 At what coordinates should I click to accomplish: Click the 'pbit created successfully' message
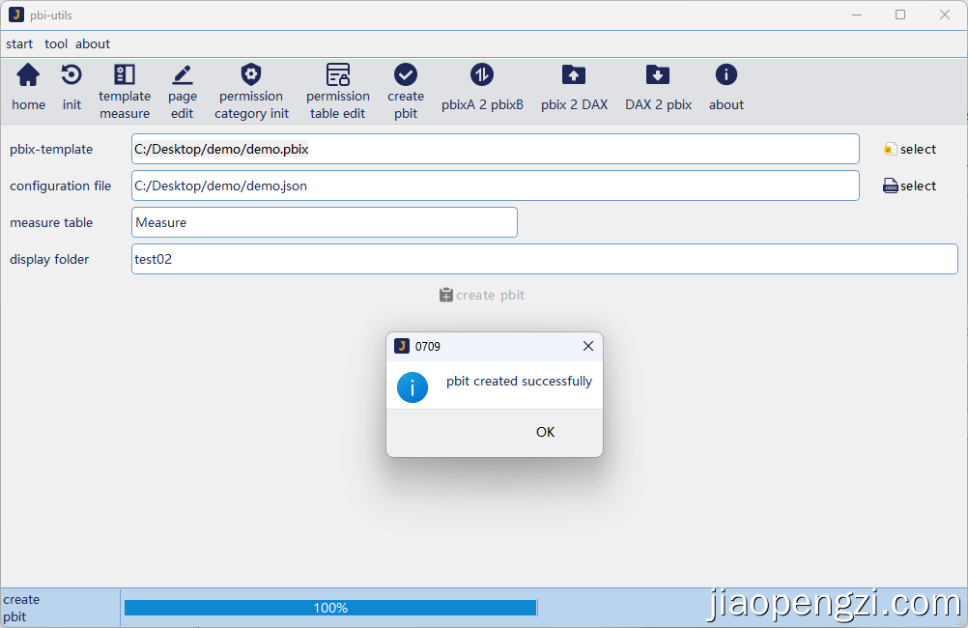tap(519, 381)
